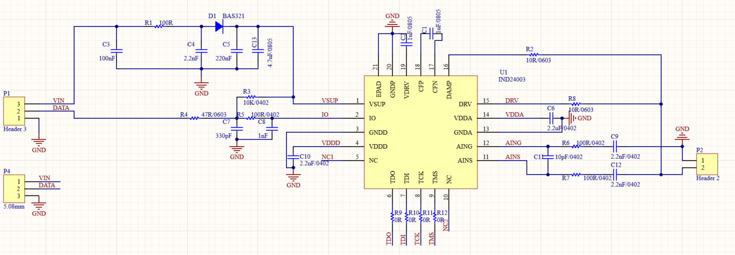Click the AINS net label
Viewport: 735px width, 255px height.
512,157
